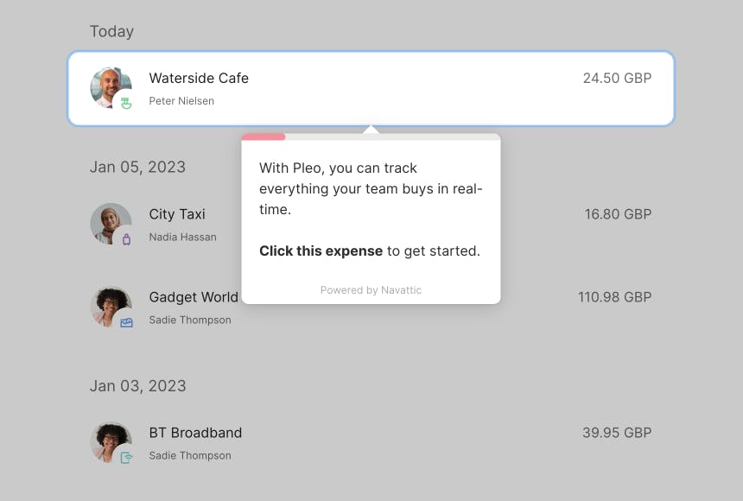
Task: Click the blue category icon on Gadget World
Action: click(x=127, y=322)
